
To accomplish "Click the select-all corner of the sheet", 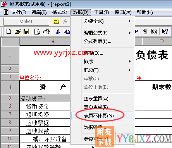I will 10,41.
